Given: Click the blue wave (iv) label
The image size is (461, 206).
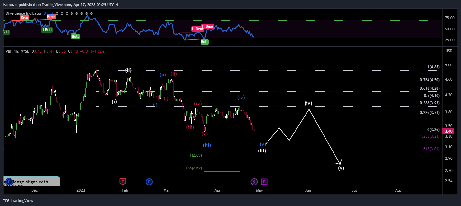Looking at the screenshot, I should pos(241,98).
